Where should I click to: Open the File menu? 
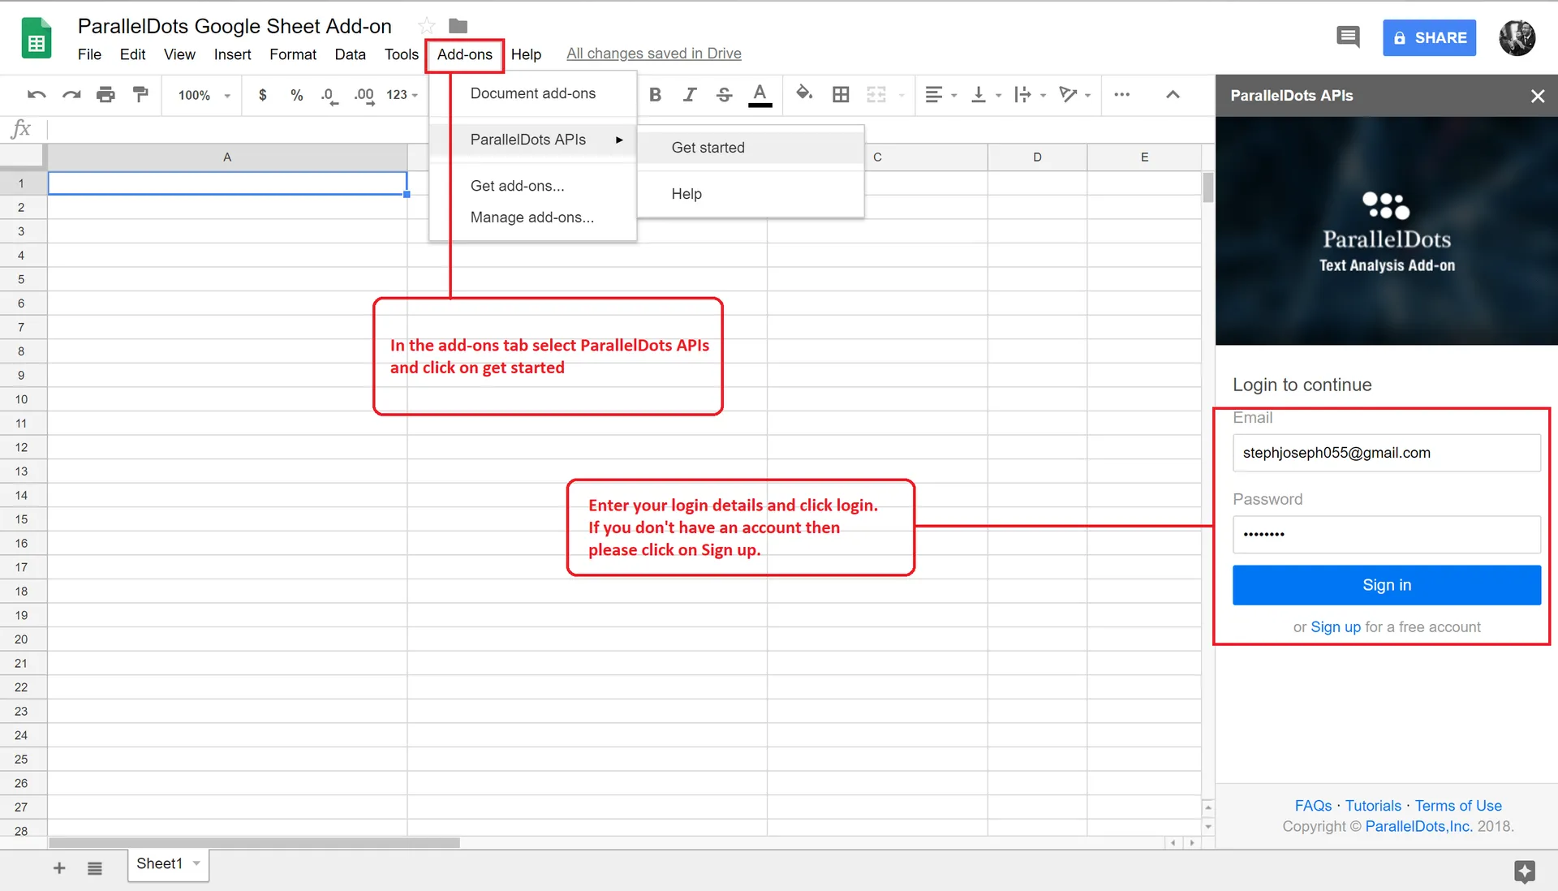click(89, 54)
